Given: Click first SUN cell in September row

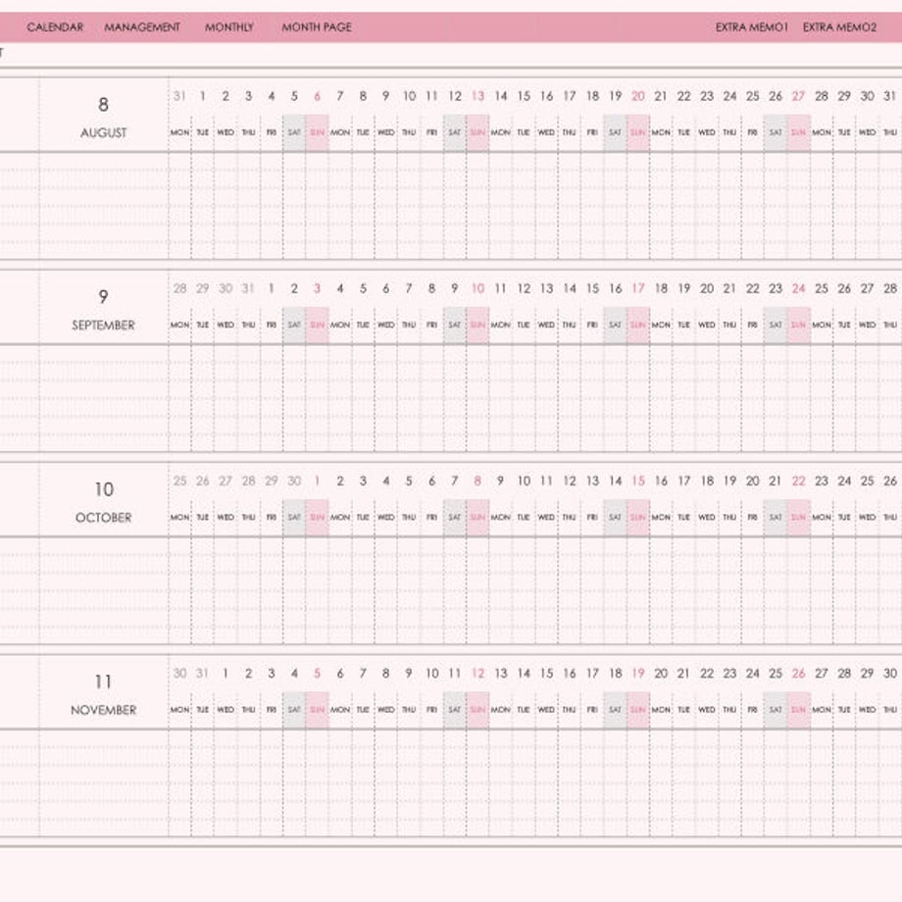Looking at the screenshot, I should (317, 326).
